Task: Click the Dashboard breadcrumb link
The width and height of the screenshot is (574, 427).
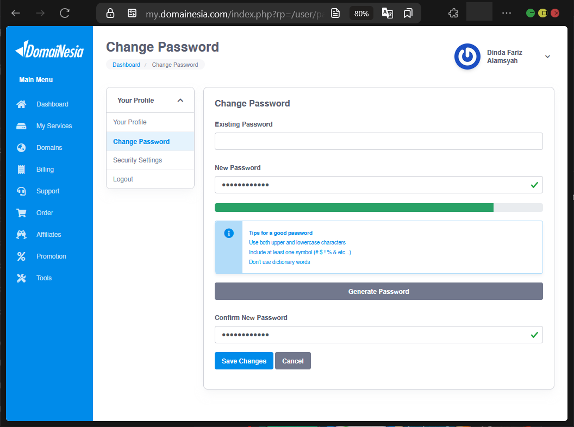Action: [126, 65]
